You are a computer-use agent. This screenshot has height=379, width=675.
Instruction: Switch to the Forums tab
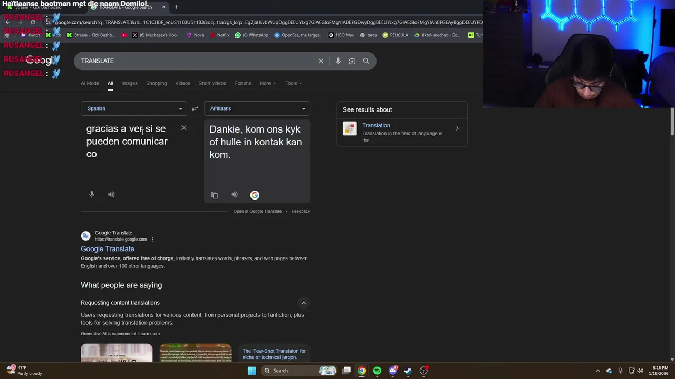(243, 83)
